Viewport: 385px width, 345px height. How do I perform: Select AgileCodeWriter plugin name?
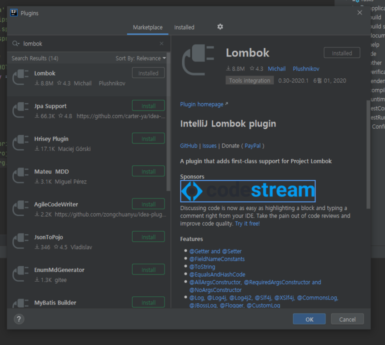click(56, 204)
